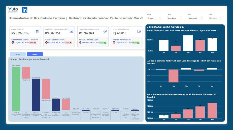The width and height of the screenshot is (233, 130).
Task: Click the Mar bar in top Resultado Líquido chart
Action: click(188, 43)
